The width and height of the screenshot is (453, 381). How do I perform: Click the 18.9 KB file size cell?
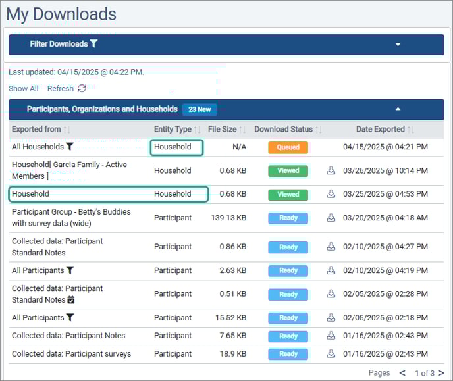pyautogui.click(x=233, y=353)
